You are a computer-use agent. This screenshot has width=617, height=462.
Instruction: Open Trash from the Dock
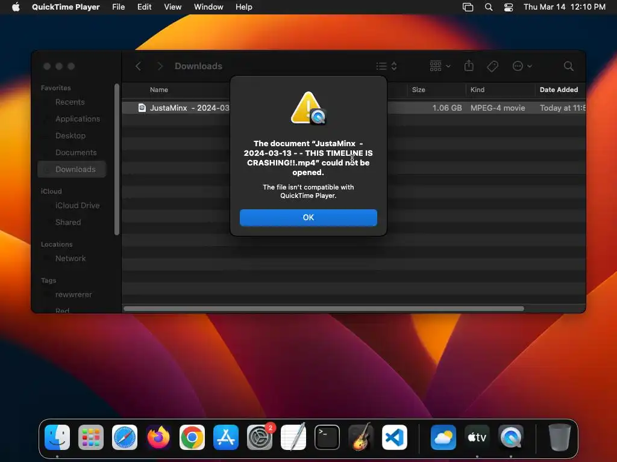(x=559, y=437)
